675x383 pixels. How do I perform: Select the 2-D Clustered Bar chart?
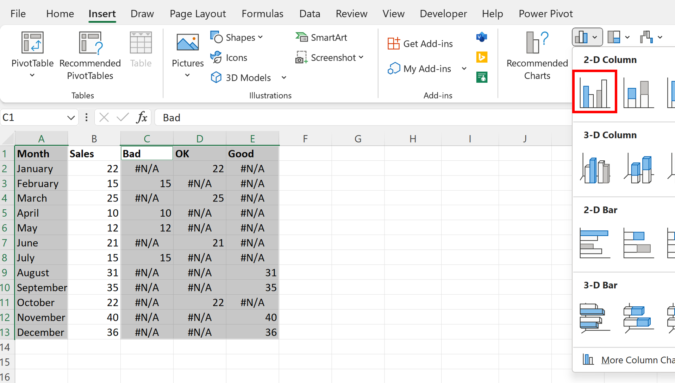point(595,243)
